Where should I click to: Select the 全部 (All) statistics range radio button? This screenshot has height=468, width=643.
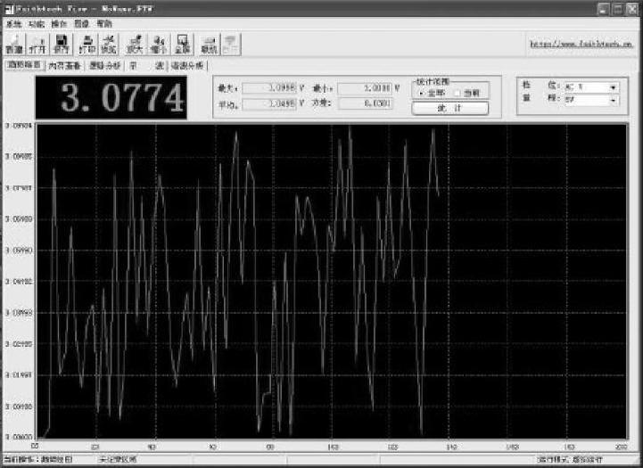[421, 93]
